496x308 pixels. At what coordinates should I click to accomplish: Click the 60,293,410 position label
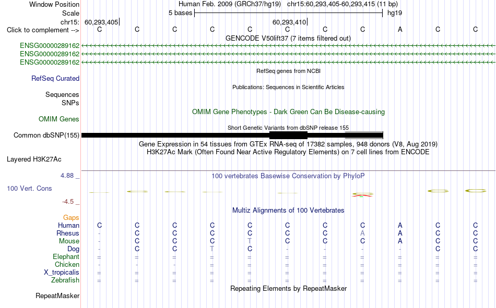[289, 22]
